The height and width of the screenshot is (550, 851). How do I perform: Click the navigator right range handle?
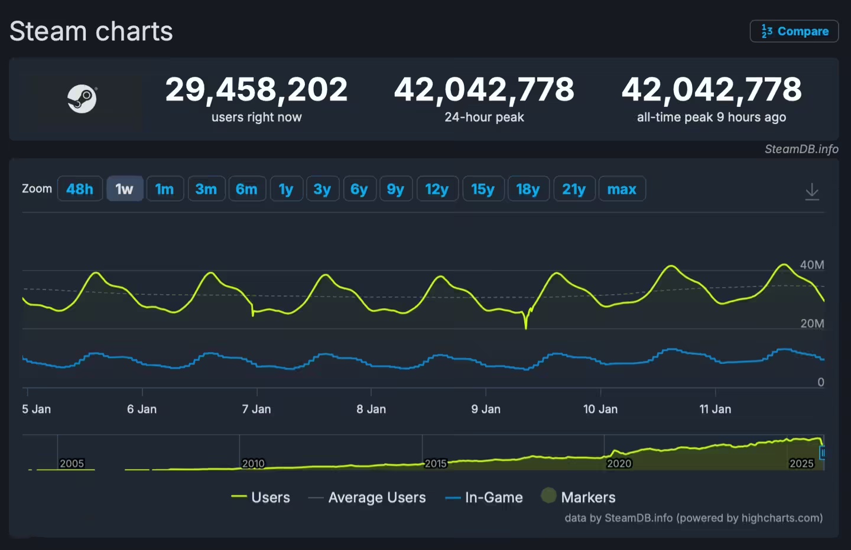click(x=822, y=453)
